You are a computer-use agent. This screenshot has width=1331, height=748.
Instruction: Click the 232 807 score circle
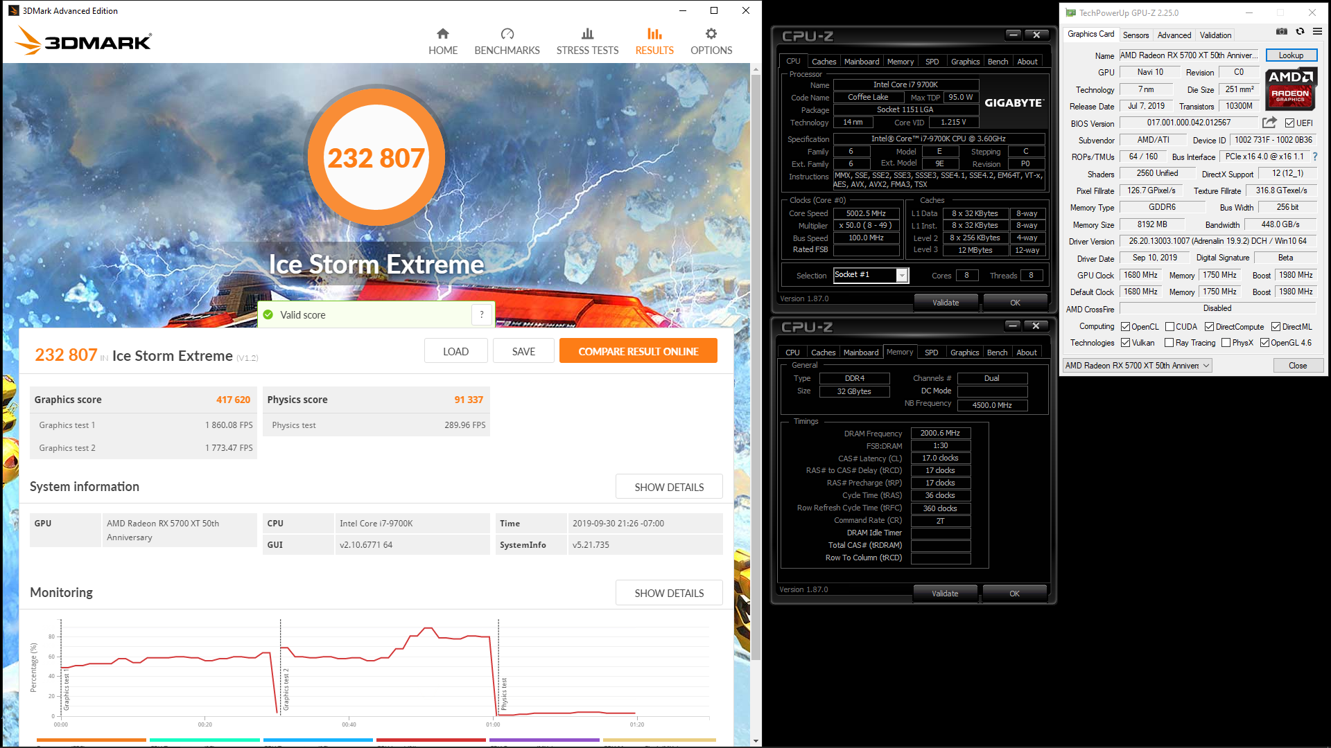[x=376, y=157]
